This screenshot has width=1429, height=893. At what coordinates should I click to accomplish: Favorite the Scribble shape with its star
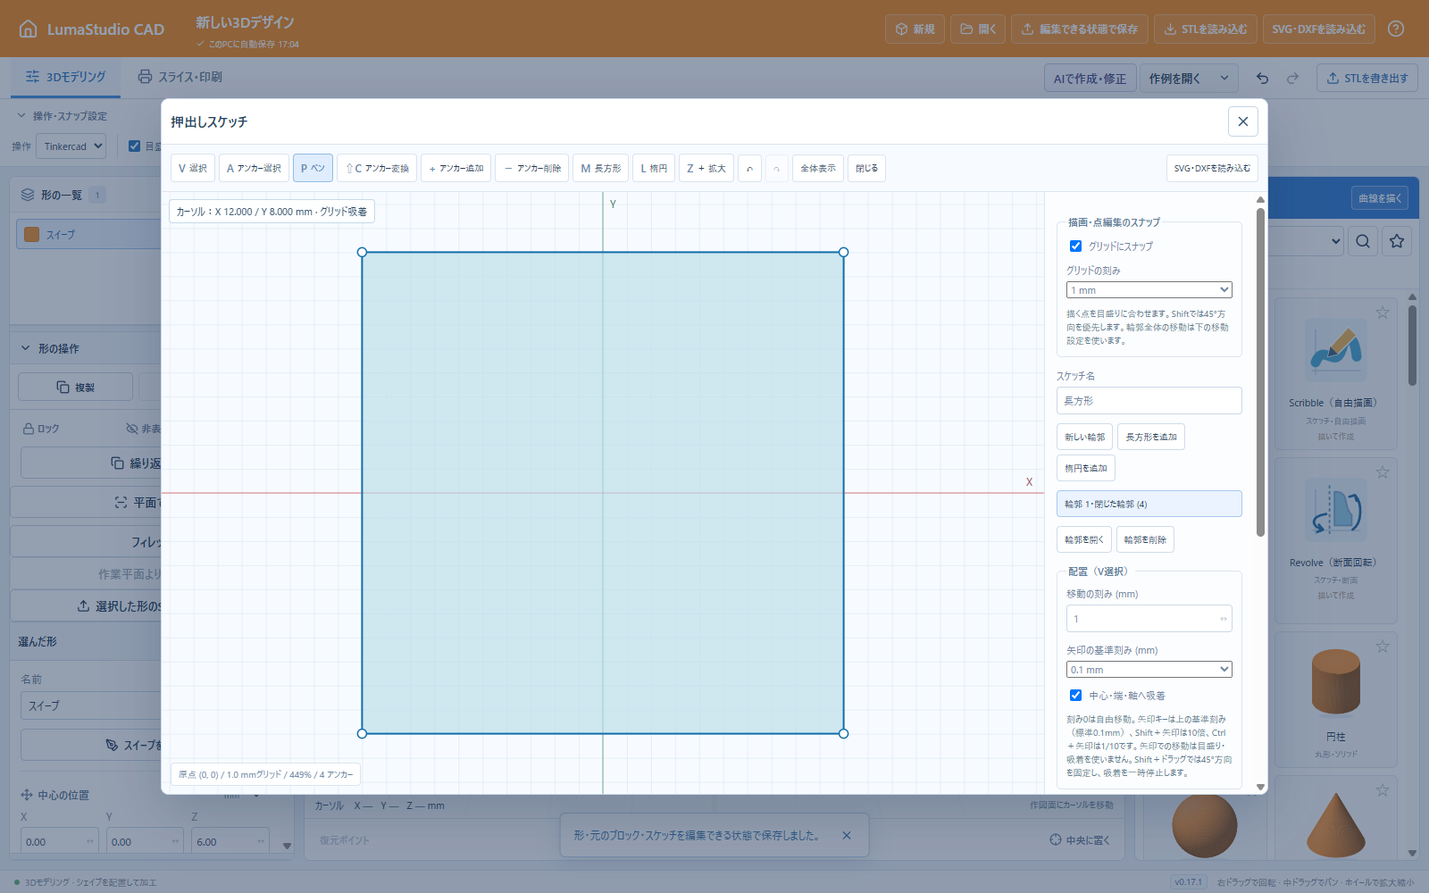point(1383,313)
